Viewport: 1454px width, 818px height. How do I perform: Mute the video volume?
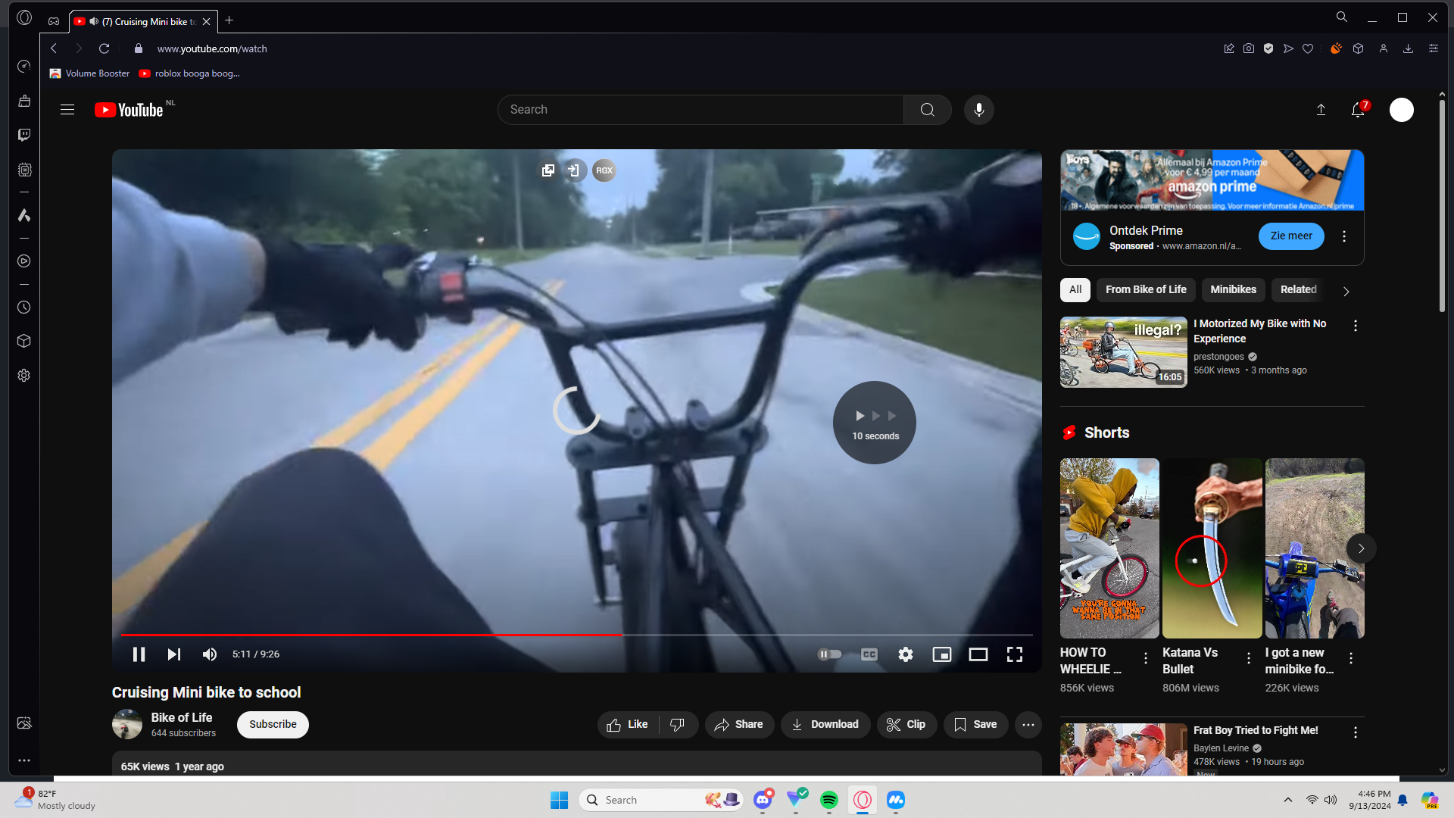pyautogui.click(x=210, y=654)
